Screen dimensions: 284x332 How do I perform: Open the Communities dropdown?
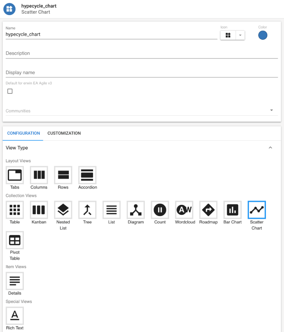pos(142,111)
